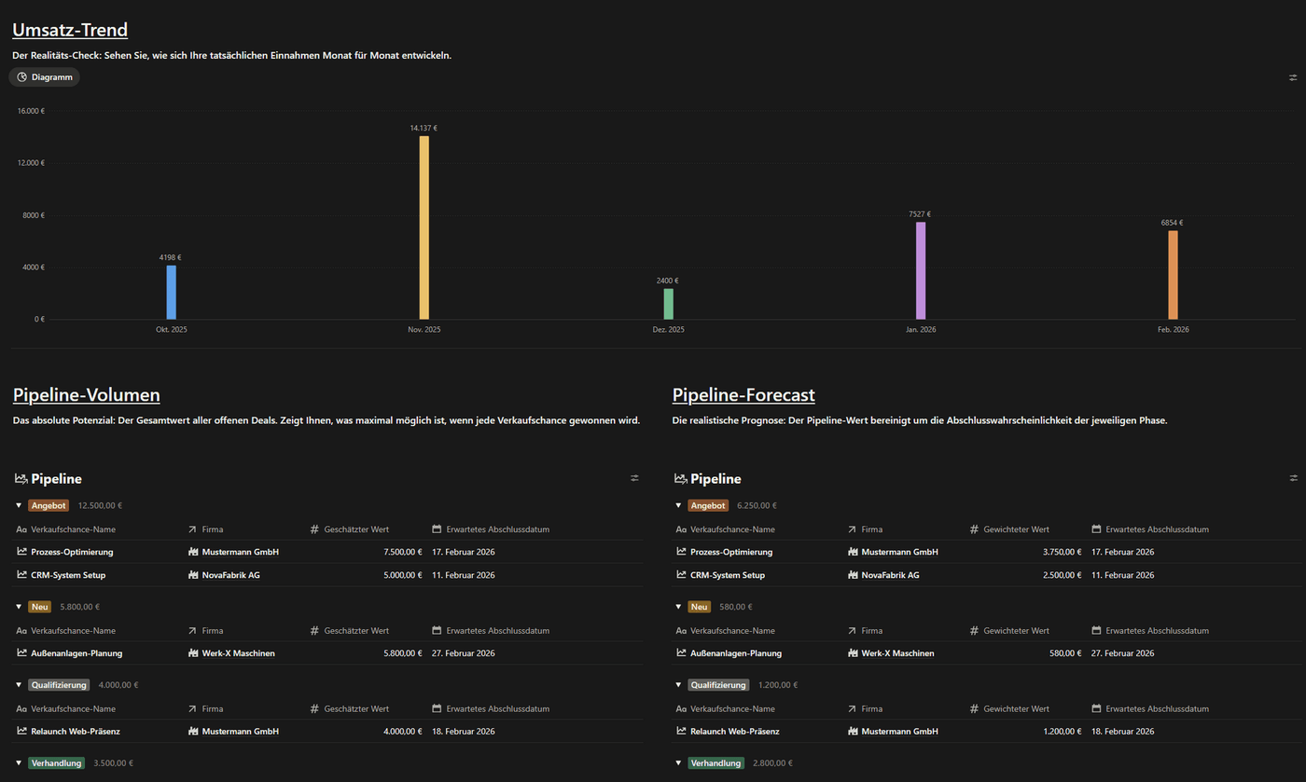This screenshot has width=1306, height=782.
Task: Open view settings icon in Pipeline-Forecast section
Action: (1293, 478)
